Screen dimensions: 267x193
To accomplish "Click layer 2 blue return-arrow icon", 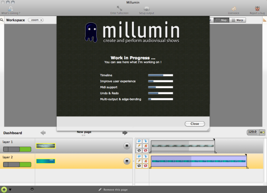I will click(139, 156).
